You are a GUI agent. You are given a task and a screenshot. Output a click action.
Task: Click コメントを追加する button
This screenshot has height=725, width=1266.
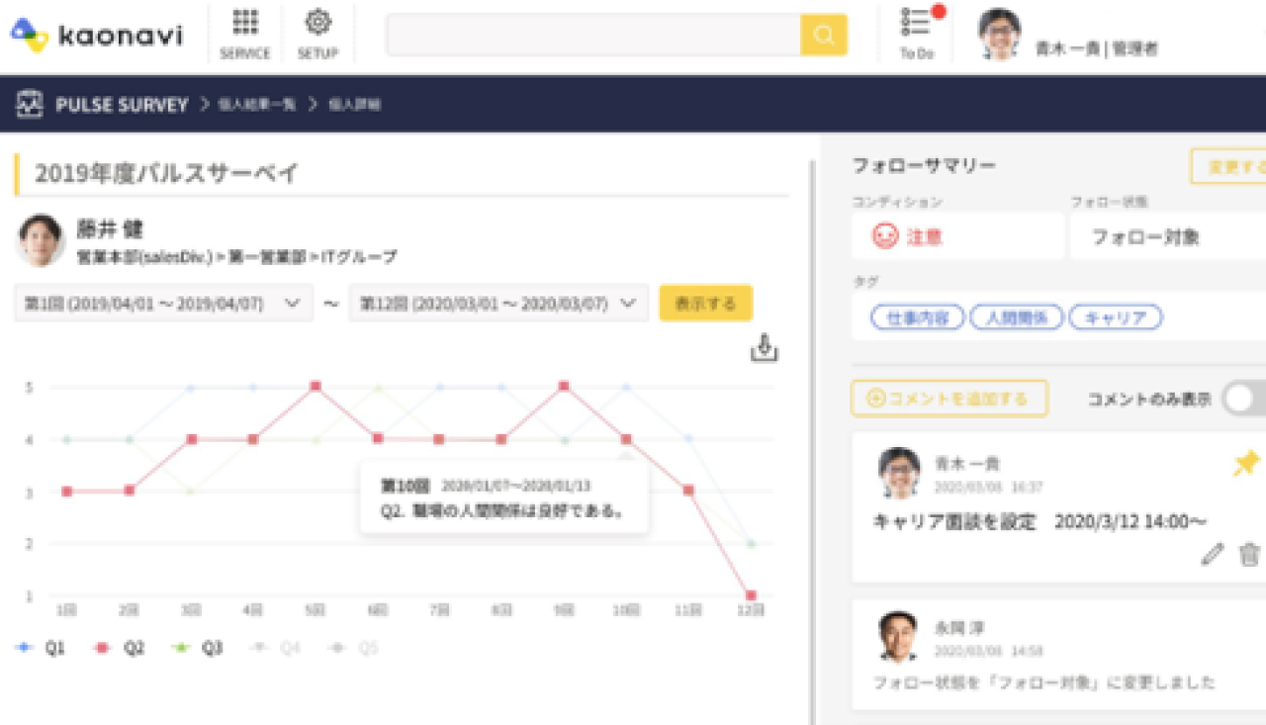tap(949, 399)
